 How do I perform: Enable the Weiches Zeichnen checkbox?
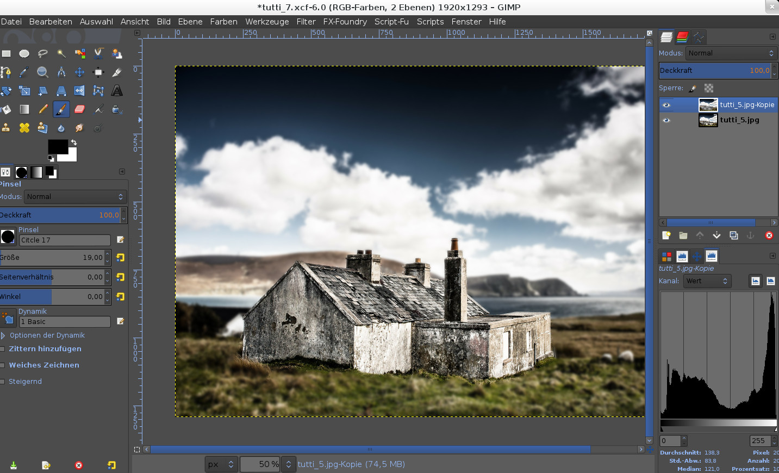click(3, 365)
